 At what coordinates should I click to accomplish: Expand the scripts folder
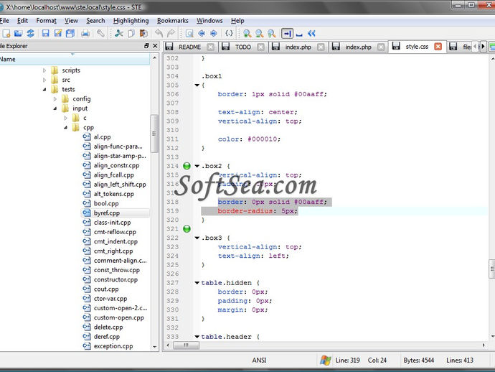point(44,70)
